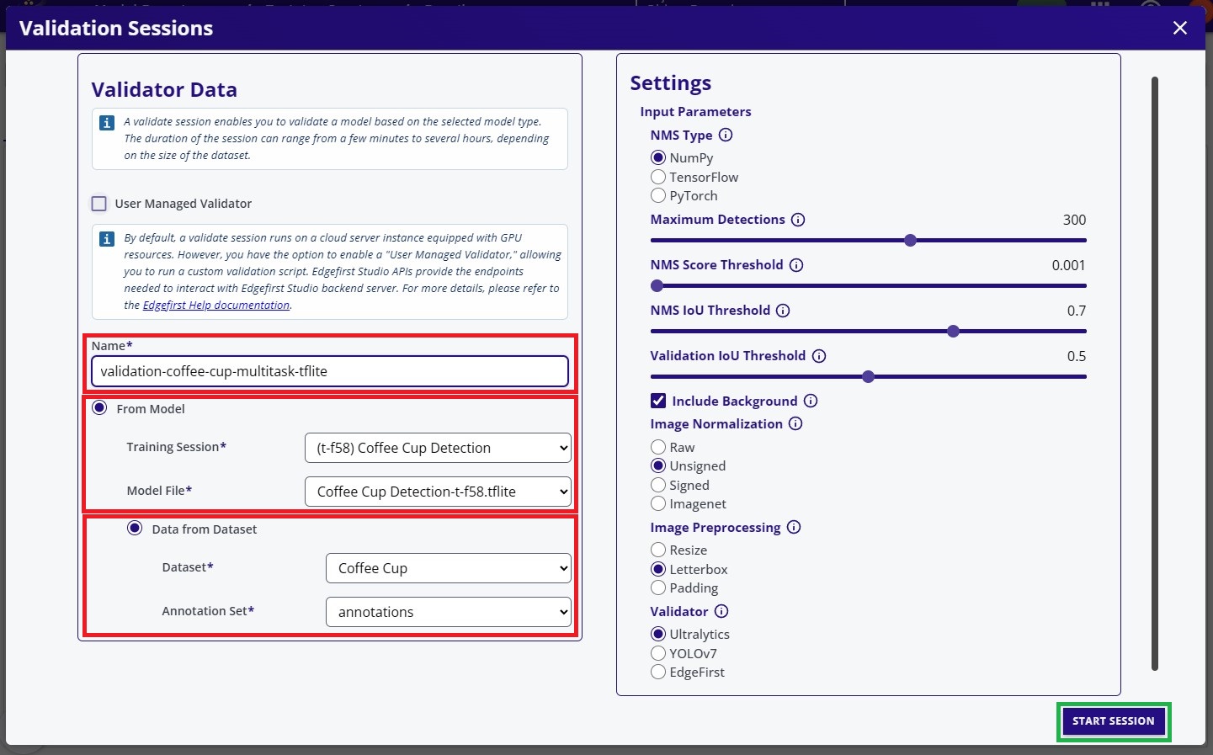Image resolution: width=1213 pixels, height=755 pixels.
Task: Open the NMS Score Threshold info tooltip
Action: (x=796, y=265)
